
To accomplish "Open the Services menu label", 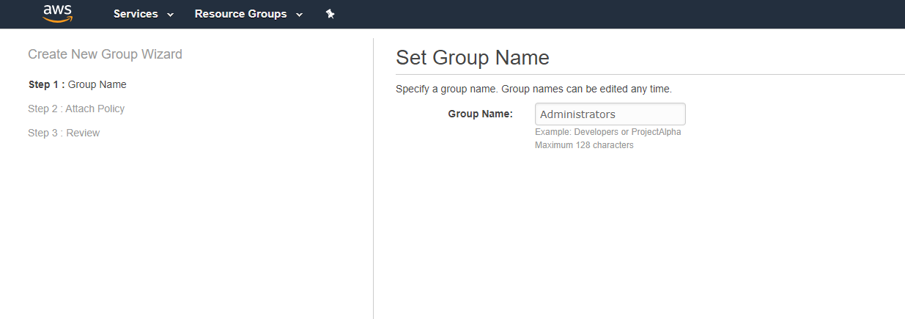I will click(x=136, y=14).
